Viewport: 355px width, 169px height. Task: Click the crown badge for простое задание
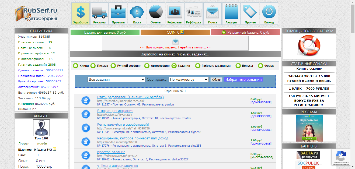point(86,156)
